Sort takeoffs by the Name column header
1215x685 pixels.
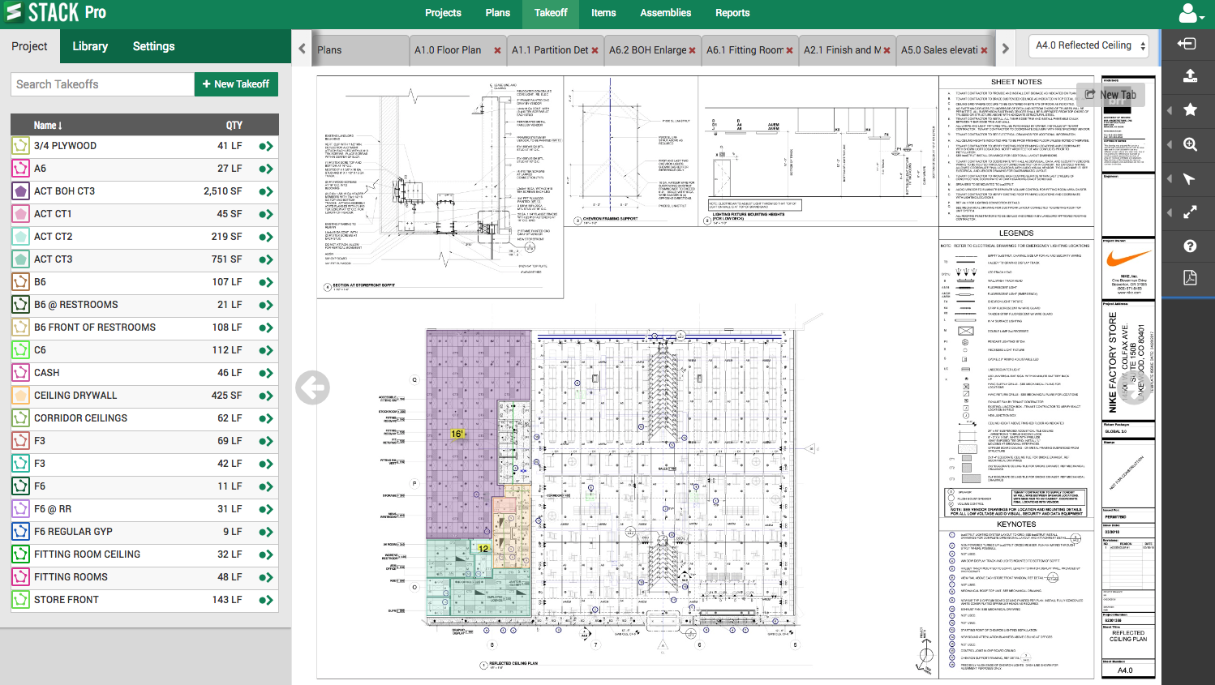click(47, 126)
